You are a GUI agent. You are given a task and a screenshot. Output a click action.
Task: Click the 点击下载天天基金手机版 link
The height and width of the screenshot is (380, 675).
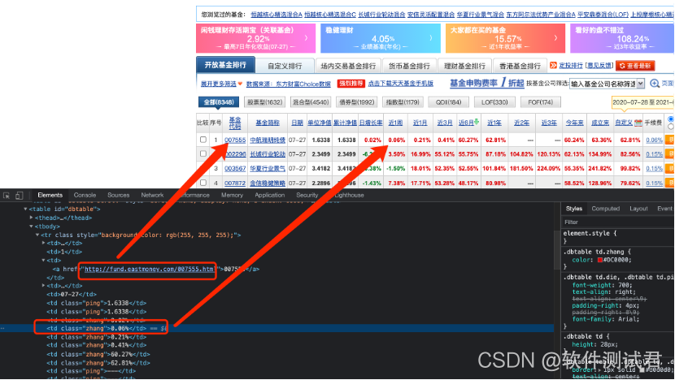(400, 84)
